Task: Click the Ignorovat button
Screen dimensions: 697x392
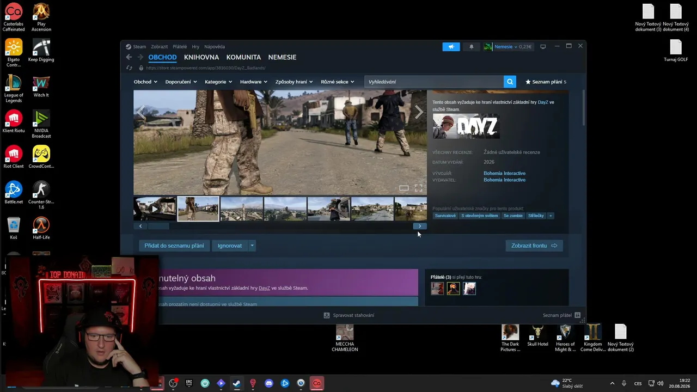Action: tap(230, 246)
